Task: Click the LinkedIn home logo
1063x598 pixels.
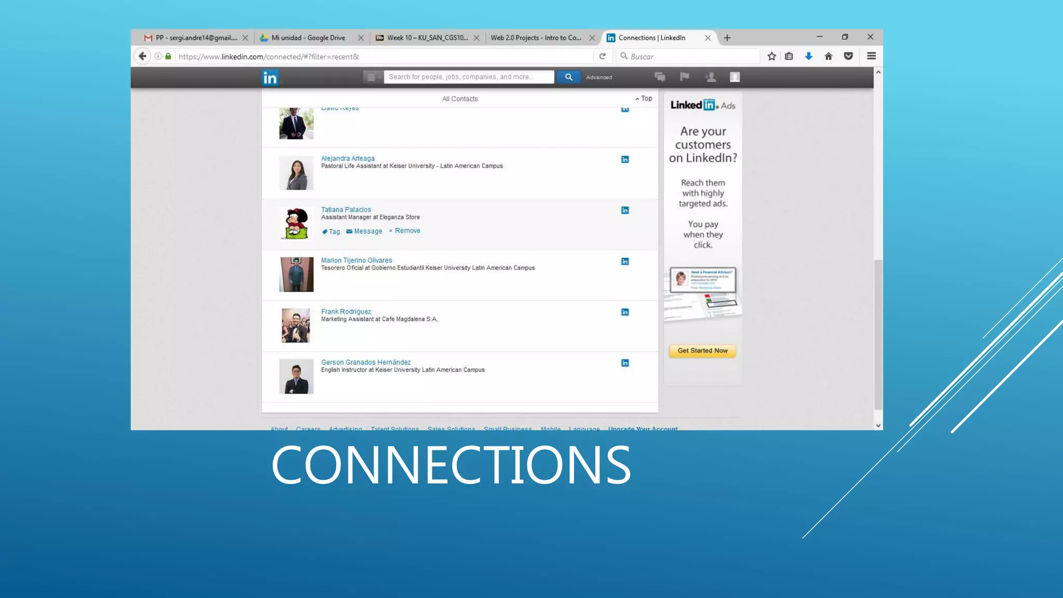Action: click(x=270, y=77)
